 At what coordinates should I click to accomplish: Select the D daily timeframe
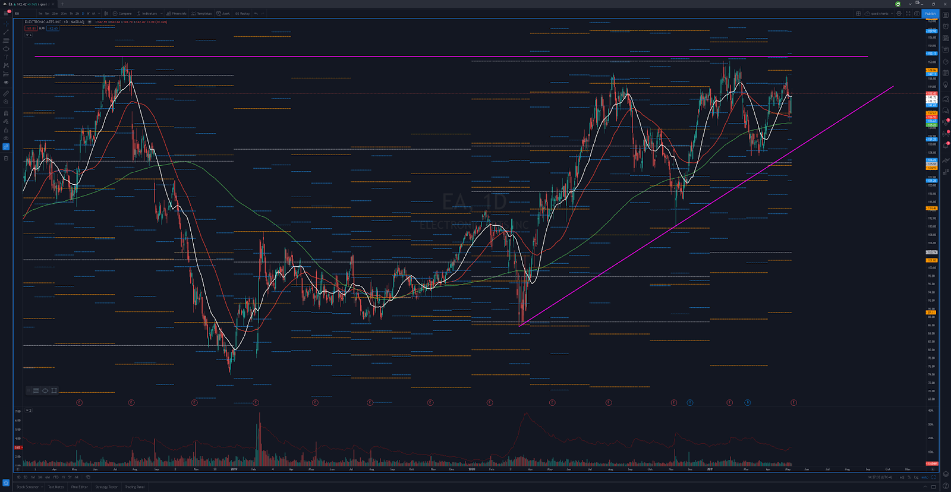point(83,13)
